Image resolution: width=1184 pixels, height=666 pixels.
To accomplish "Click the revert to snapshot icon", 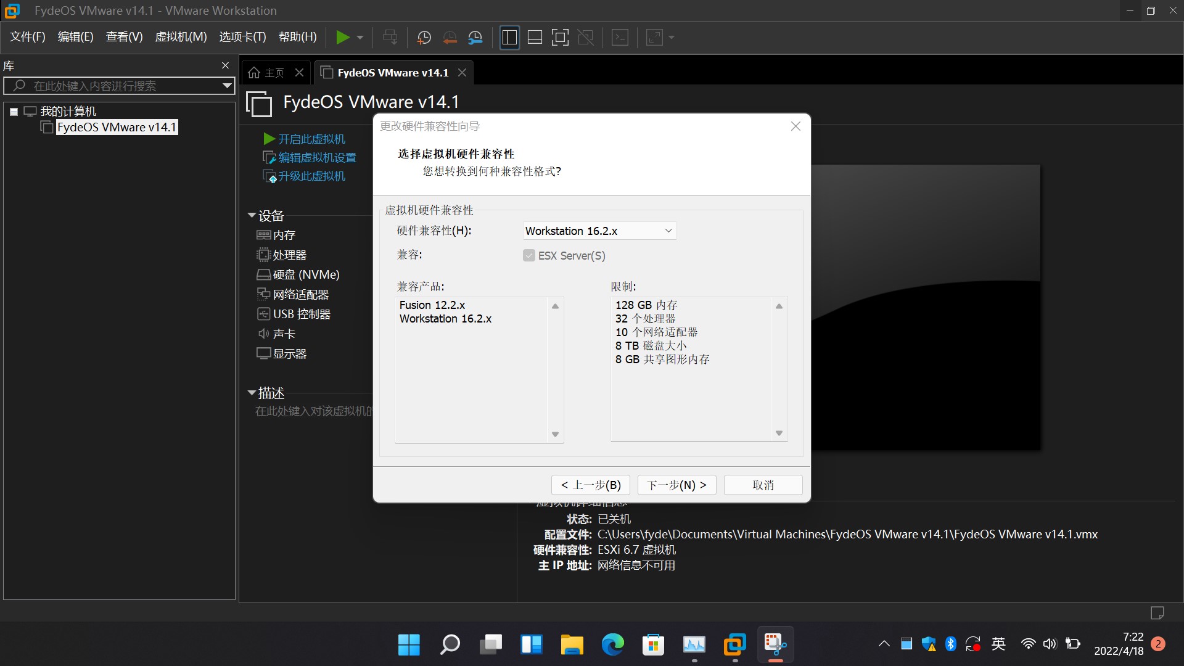I will coord(450,38).
